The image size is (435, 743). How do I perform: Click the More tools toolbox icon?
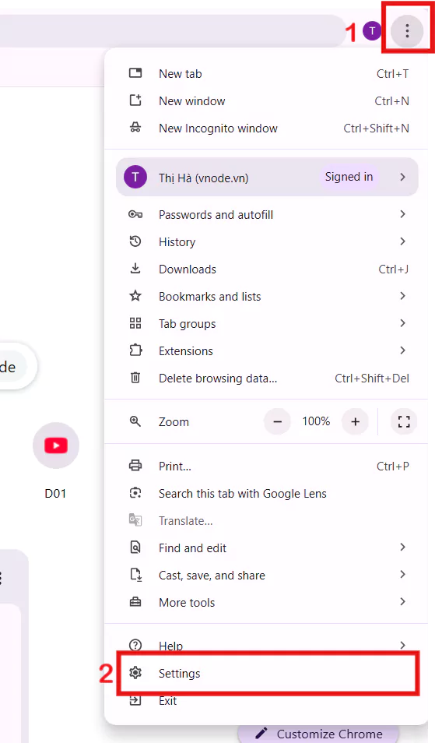pyautogui.click(x=135, y=602)
